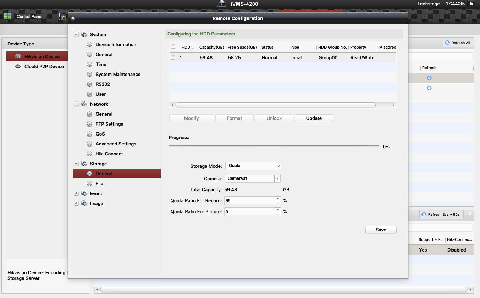Tick the checkbox for HDD 1
The image size is (480, 298).
pos(173,57)
